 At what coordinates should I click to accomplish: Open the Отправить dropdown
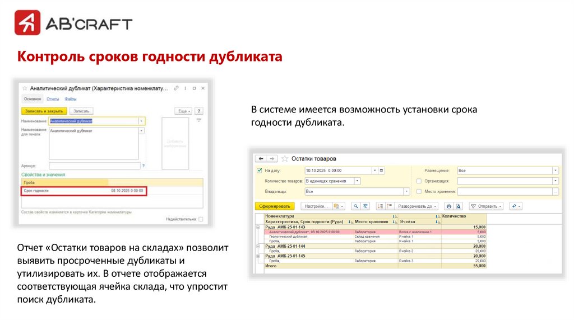click(487, 206)
